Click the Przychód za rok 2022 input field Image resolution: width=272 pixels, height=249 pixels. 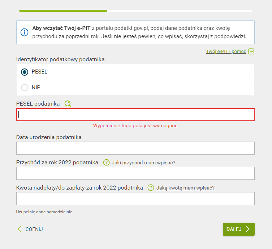pos(135,173)
